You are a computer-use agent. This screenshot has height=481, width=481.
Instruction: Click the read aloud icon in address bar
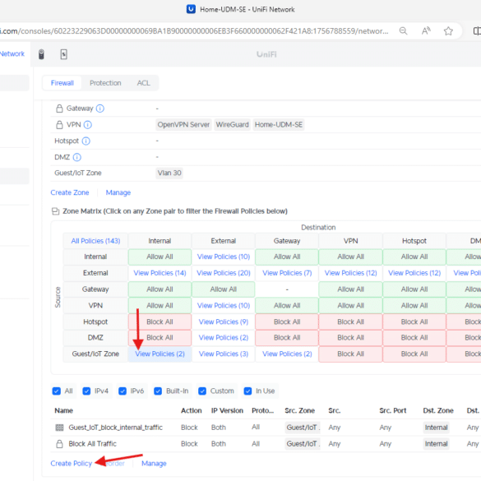426,31
